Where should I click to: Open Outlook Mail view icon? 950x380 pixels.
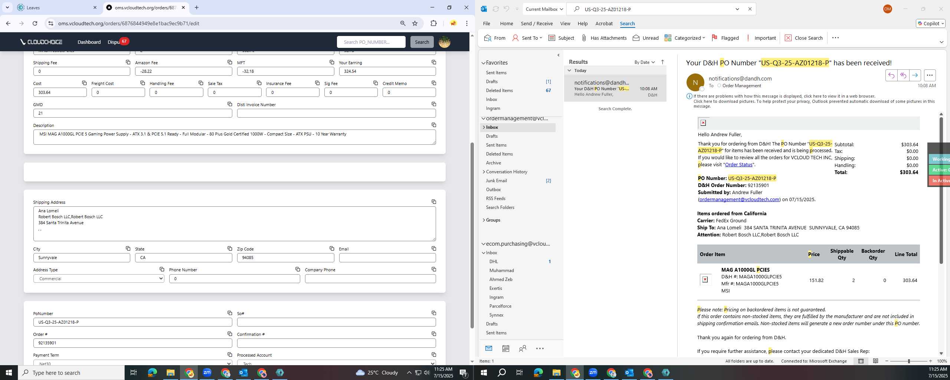point(488,348)
